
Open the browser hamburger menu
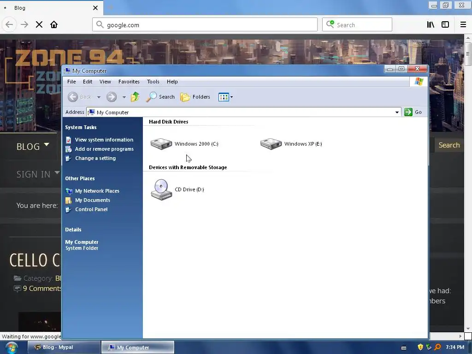463,25
